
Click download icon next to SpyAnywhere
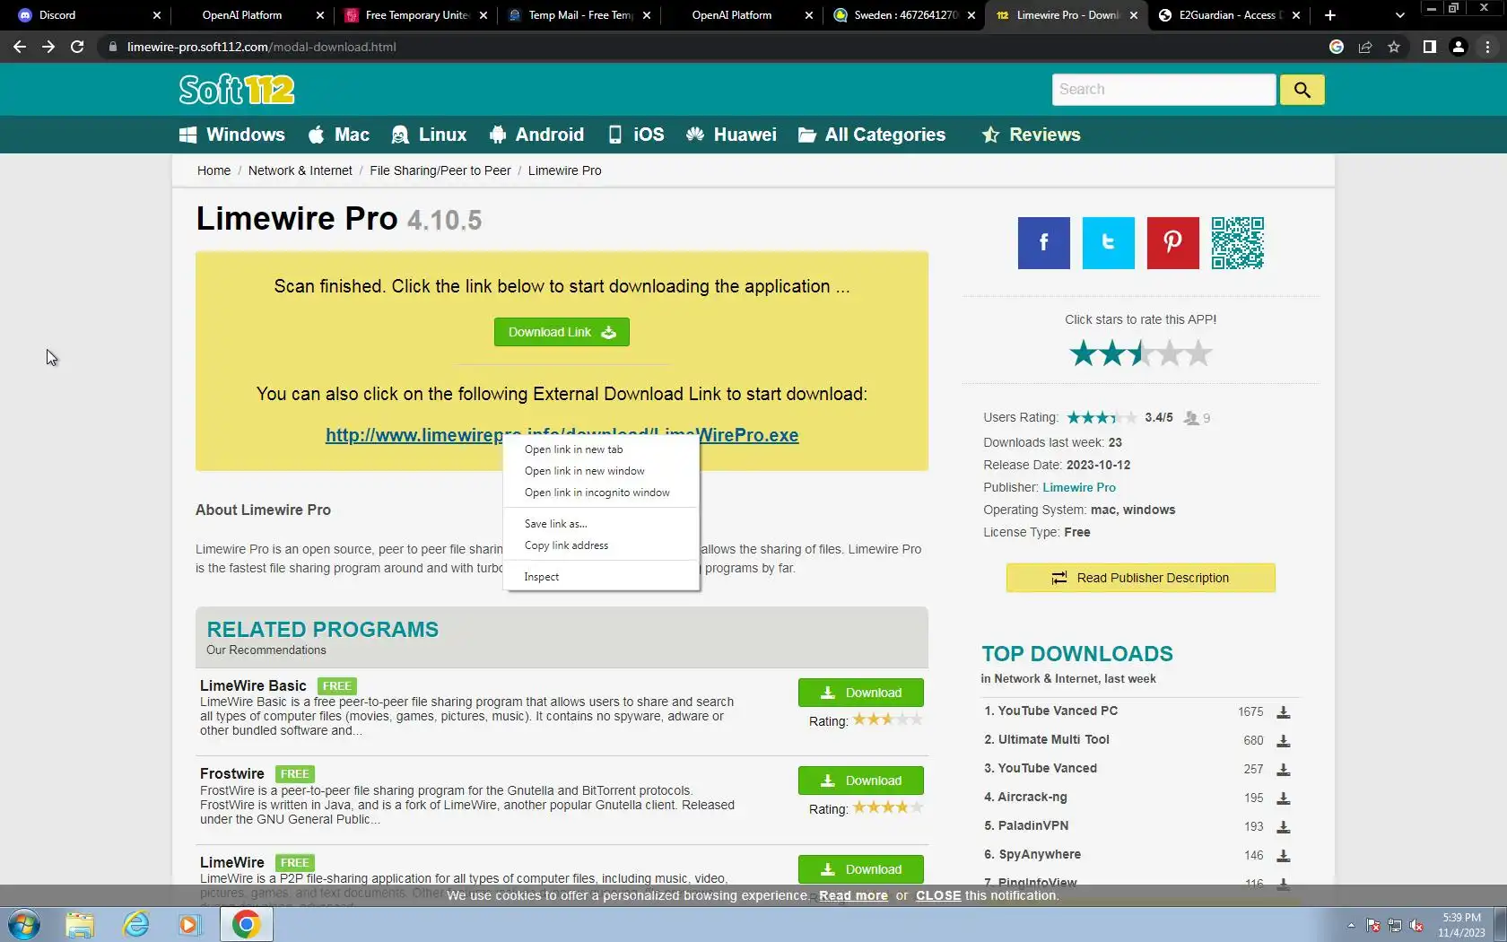1283,855
